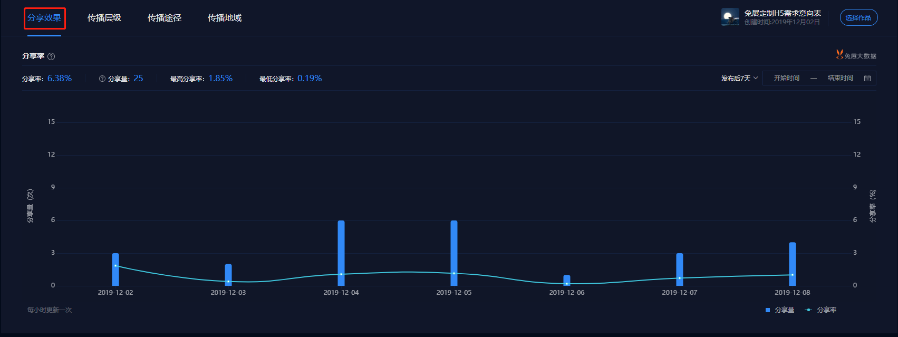Switch to the 传播地域 tab
The width and height of the screenshot is (898, 337).
[x=225, y=18]
